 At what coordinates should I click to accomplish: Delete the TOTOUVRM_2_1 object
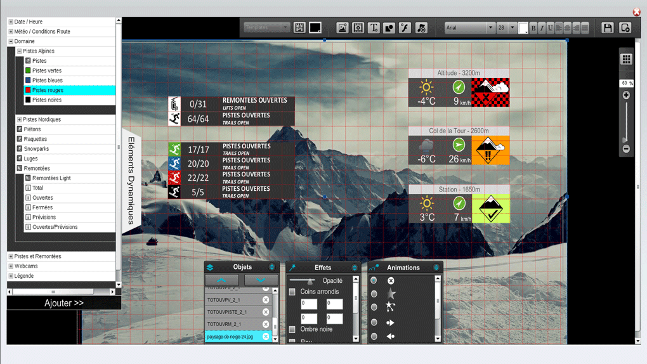point(266,325)
